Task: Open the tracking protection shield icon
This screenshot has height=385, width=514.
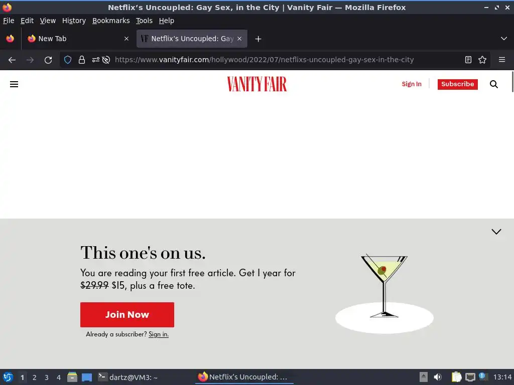Action: pyautogui.click(x=68, y=60)
